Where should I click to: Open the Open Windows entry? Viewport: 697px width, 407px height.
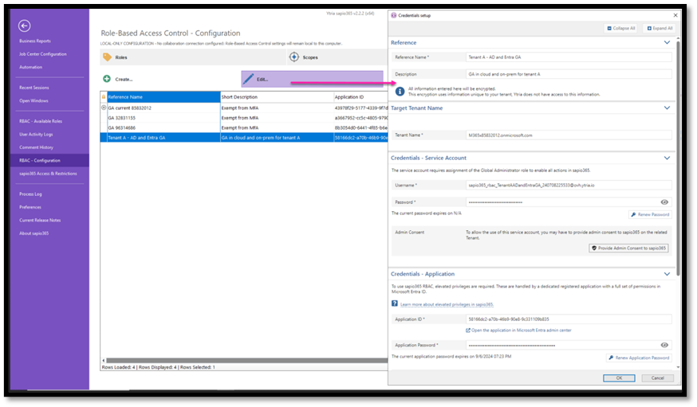click(33, 100)
